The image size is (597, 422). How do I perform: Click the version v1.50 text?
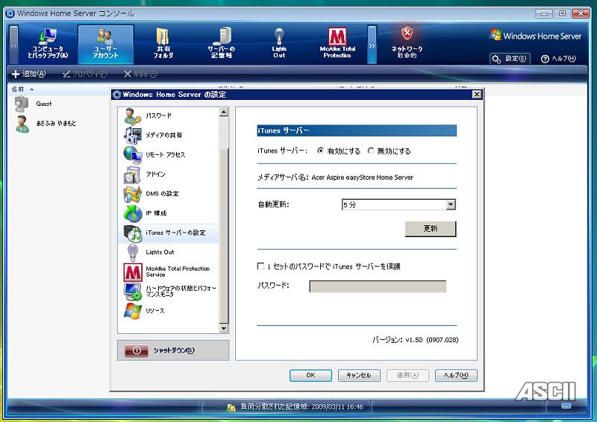[x=416, y=340]
